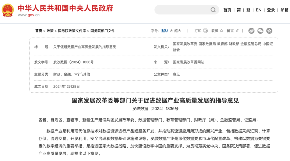This screenshot has height=161, width=290.
Task: Open the 邮箱 mailbox link
Action: [284, 10]
